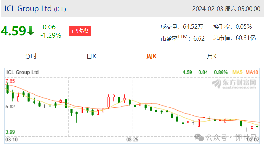
Task: Click the -1.29% percentage change
Action: (x=51, y=35)
